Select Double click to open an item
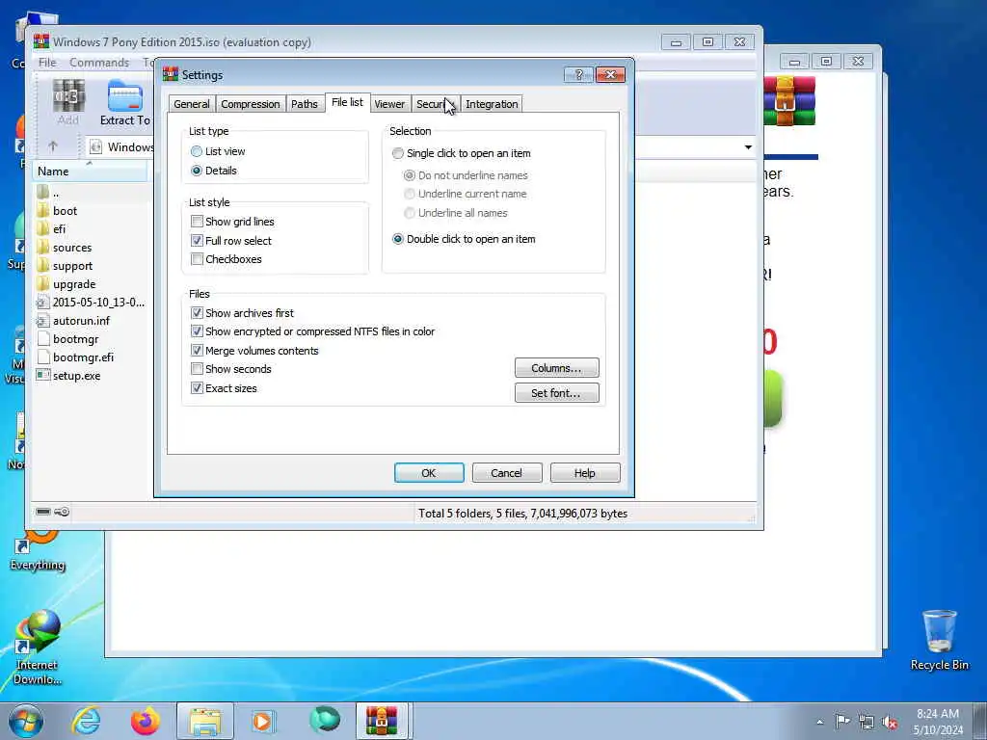 click(x=398, y=239)
